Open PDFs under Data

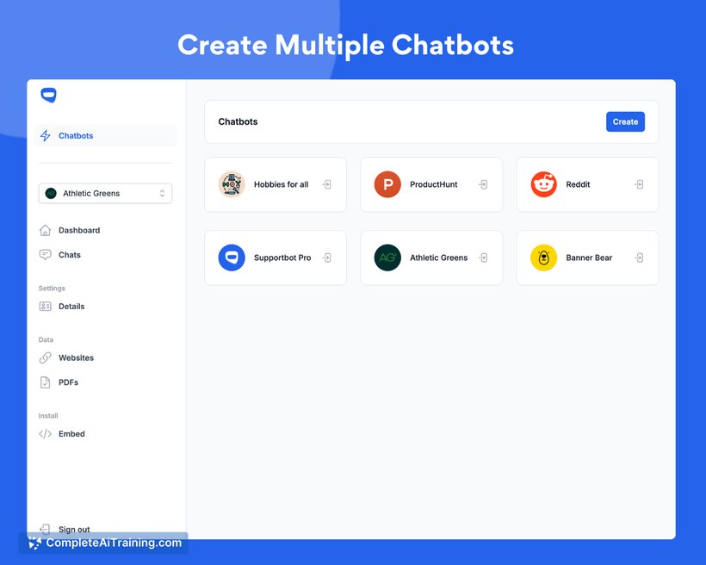[68, 382]
